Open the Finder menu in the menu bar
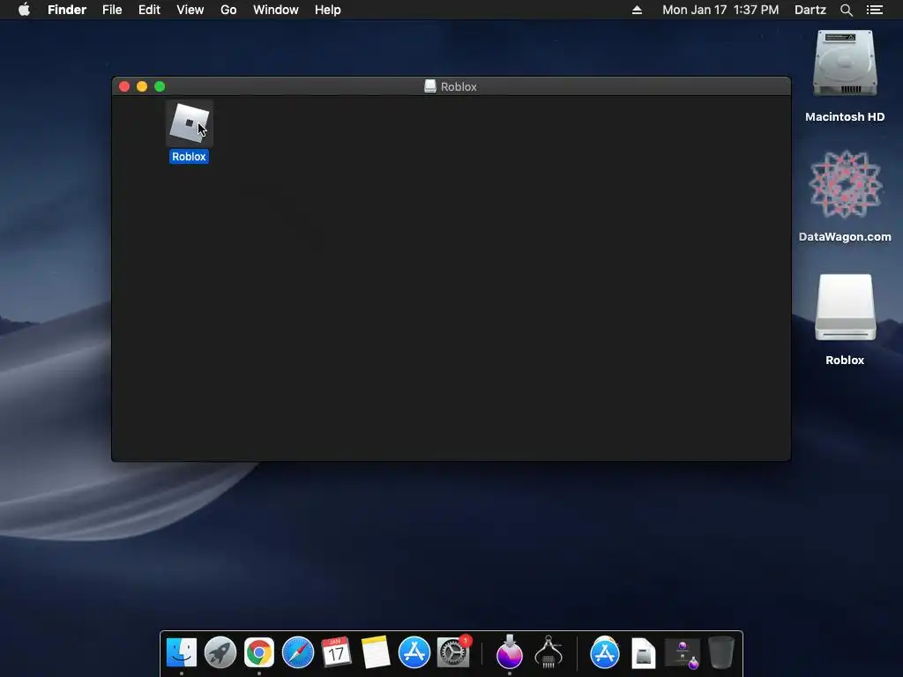This screenshot has height=677, width=903. 67,10
